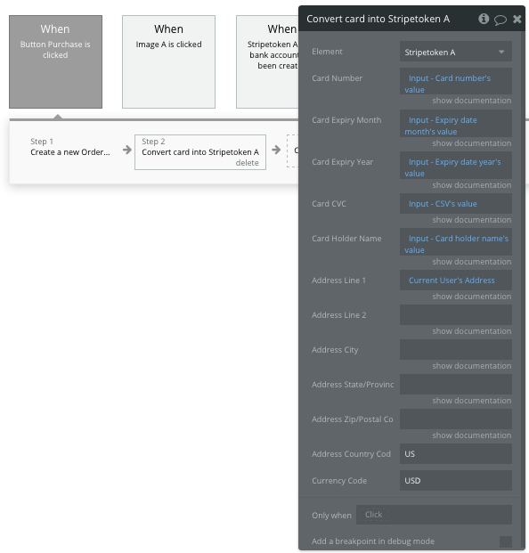
Task: Select the Button Purchase is clicked event
Action: point(55,61)
